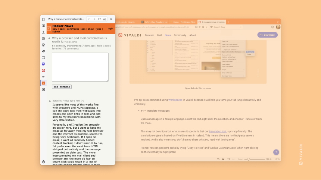Open the user profile avatar
This screenshot has width=321, height=180.
click(278, 27)
